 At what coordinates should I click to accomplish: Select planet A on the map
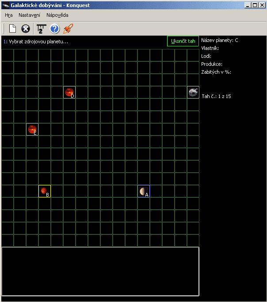pos(144,191)
